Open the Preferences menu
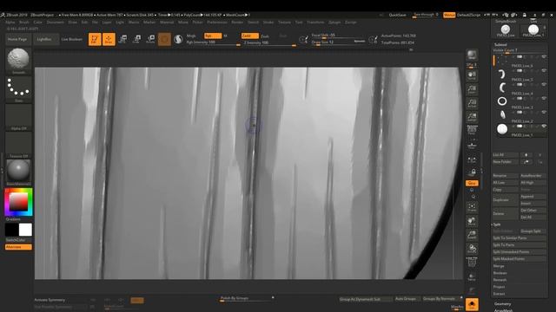The width and height of the screenshot is (556, 312). pyautogui.click(x=217, y=23)
